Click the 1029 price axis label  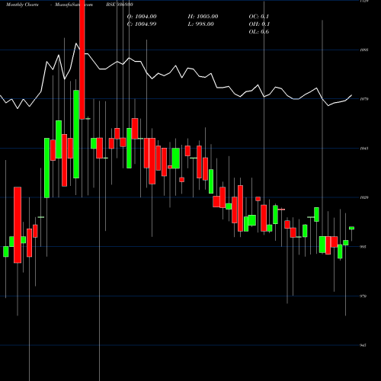(x=364, y=197)
